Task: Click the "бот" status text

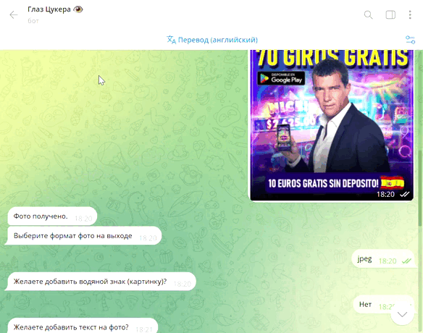Action: tap(33, 21)
